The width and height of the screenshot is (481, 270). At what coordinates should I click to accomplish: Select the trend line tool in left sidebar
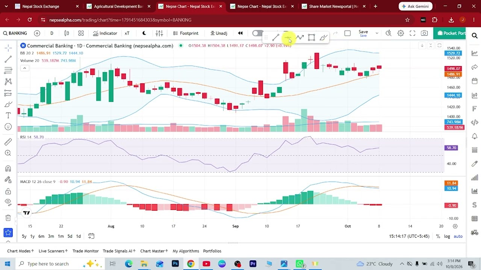(8, 59)
